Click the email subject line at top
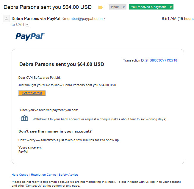 point(48,7)
